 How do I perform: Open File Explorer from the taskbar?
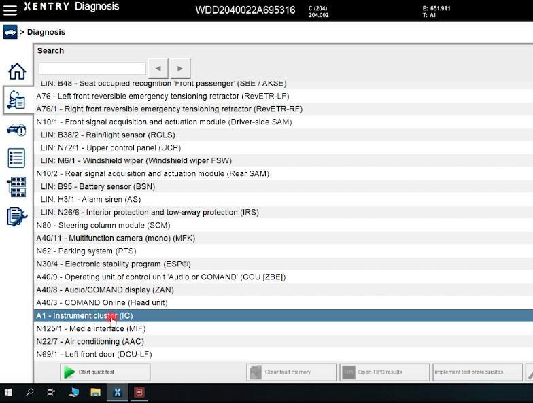click(x=95, y=393)
